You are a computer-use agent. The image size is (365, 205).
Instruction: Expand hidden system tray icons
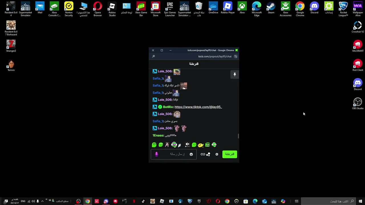tap(42, 201)
